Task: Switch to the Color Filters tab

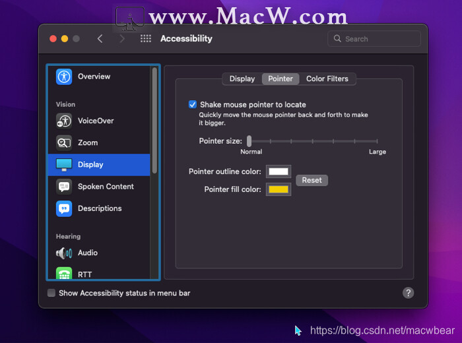Action: coord(327,79)
